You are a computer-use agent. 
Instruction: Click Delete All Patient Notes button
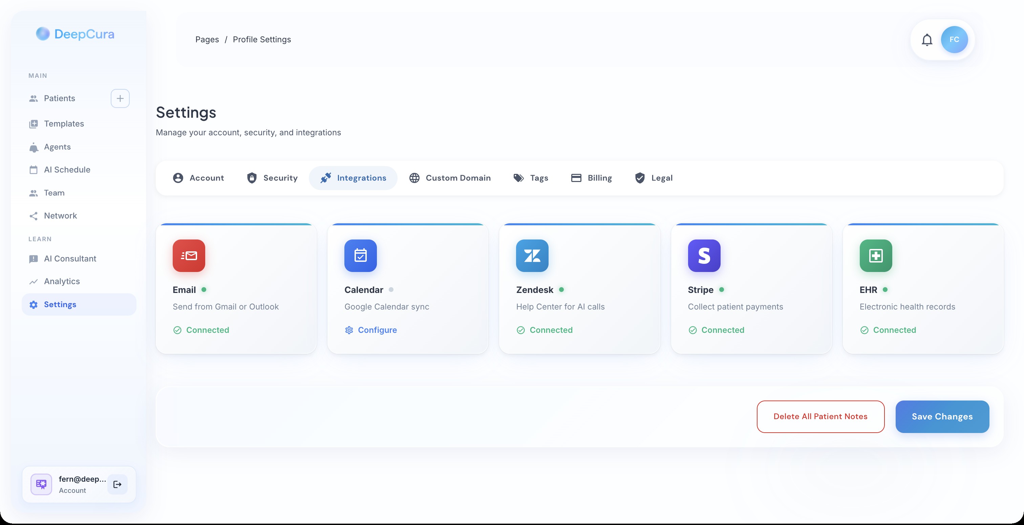click(x=820, y=417)
